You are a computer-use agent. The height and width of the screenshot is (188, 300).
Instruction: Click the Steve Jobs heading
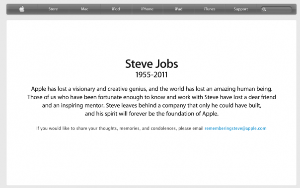click(151, 64)
